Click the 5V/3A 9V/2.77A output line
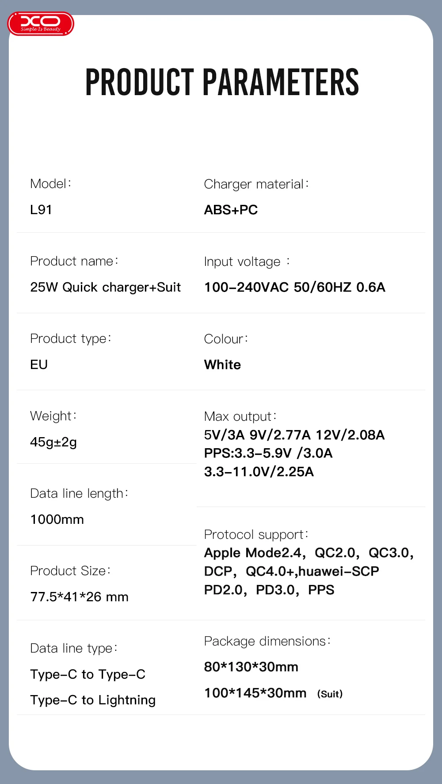Screen dimensions: 442x784 pyautogui.click(x=294, y=435)
